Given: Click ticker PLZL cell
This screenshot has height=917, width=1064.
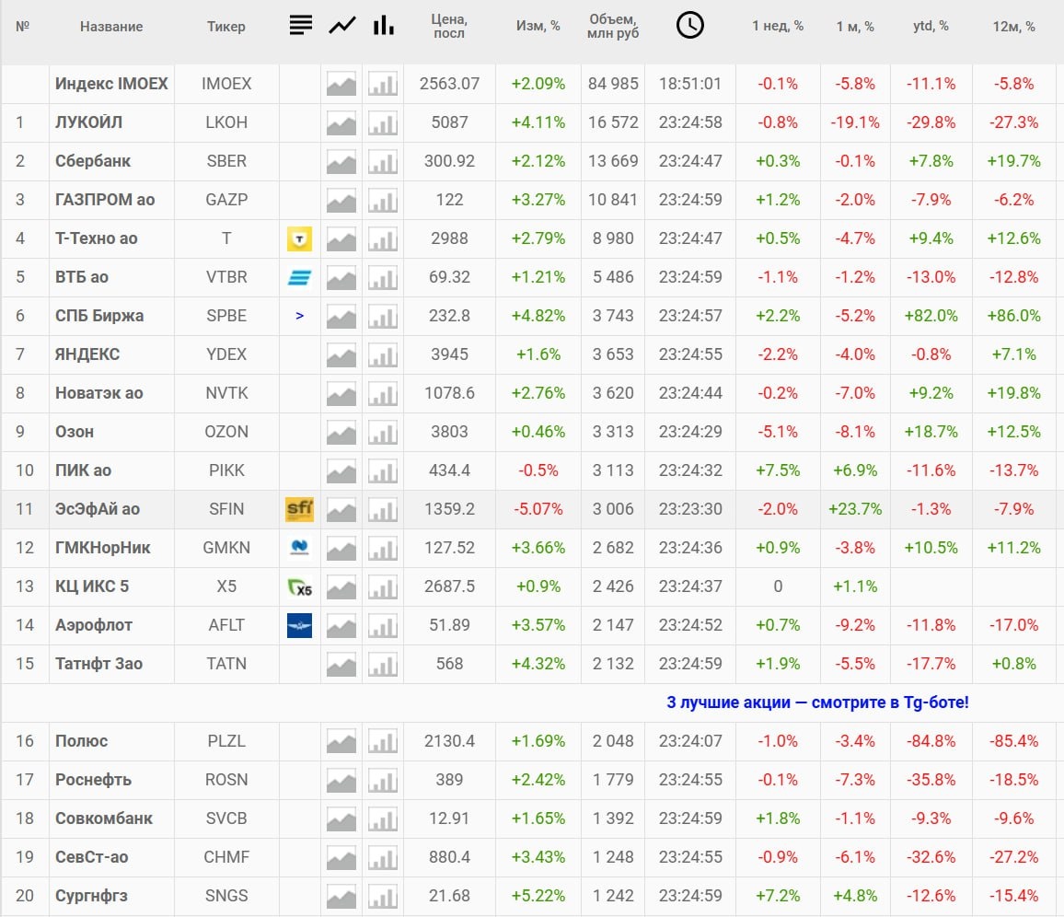Looking at the screenshot, I should [x=226, y=741].
